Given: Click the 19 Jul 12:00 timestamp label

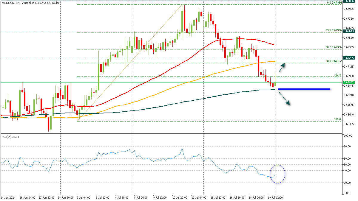Looking at the screenshot, I should coord(275,197).
